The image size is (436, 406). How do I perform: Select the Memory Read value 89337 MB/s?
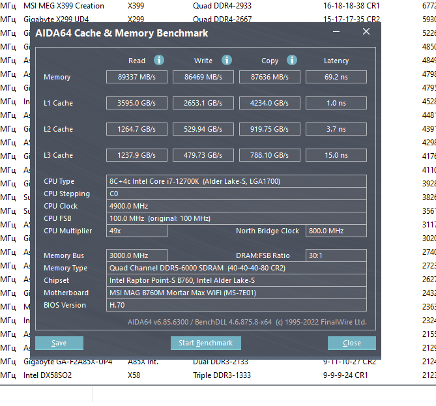click(137, 77)
